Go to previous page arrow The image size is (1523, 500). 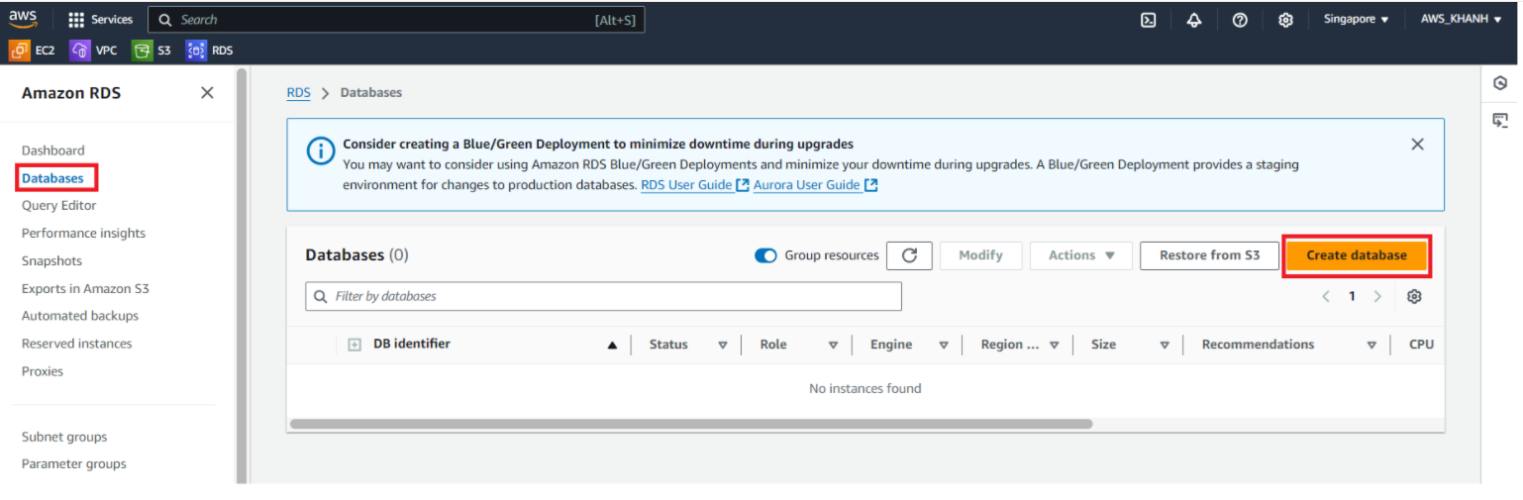(1326, 296)
